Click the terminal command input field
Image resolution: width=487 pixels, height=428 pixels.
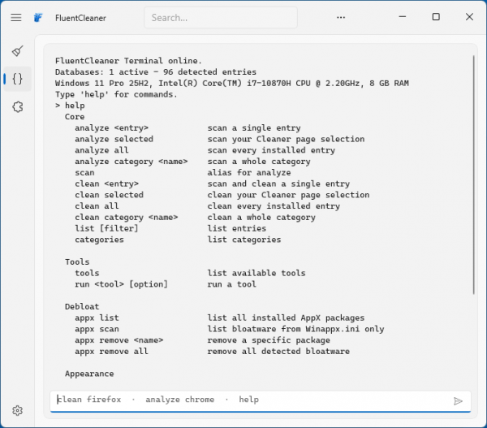[261, 401]
